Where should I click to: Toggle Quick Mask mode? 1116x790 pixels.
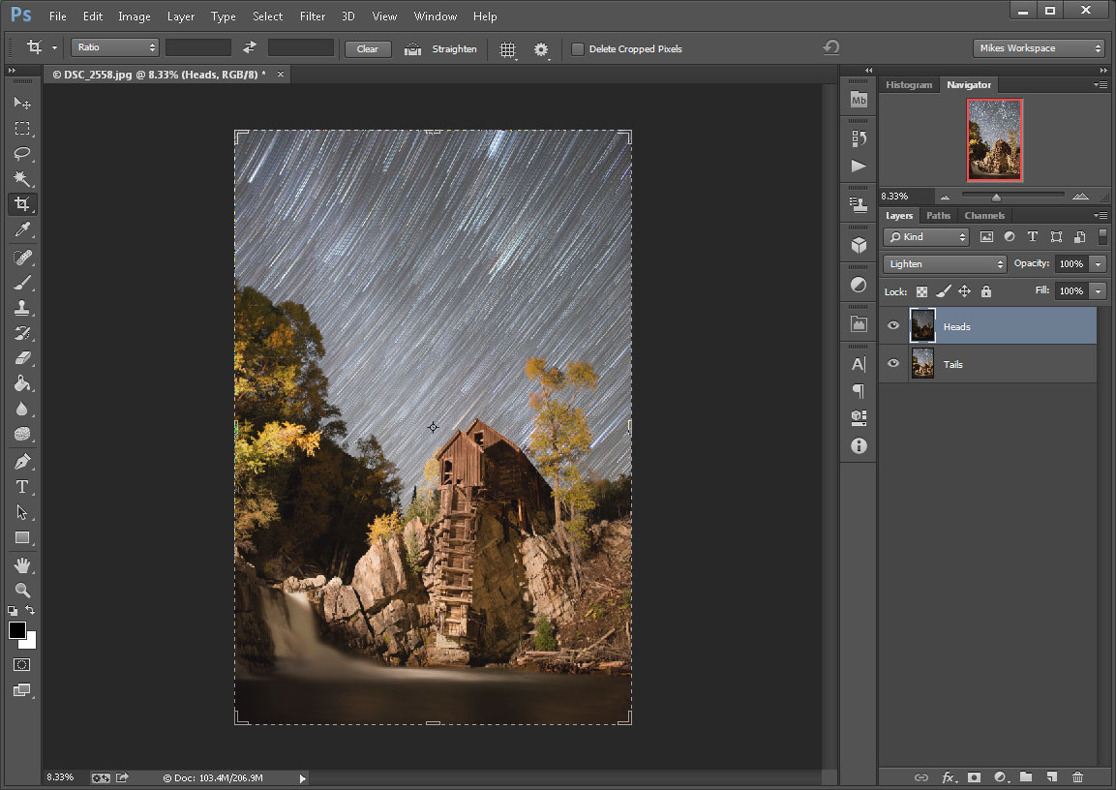click(22, 665)
